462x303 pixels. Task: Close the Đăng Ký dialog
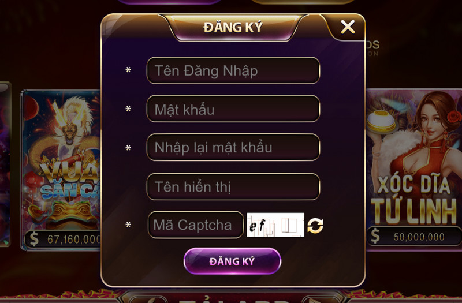click(348, 27)
